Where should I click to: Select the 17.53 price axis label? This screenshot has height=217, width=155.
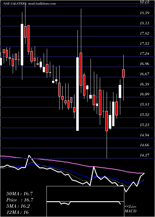coord(144,44)
